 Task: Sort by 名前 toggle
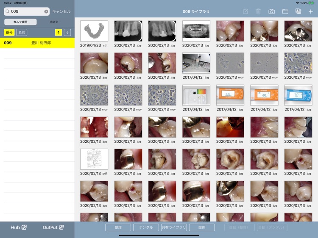click(22, 33)
